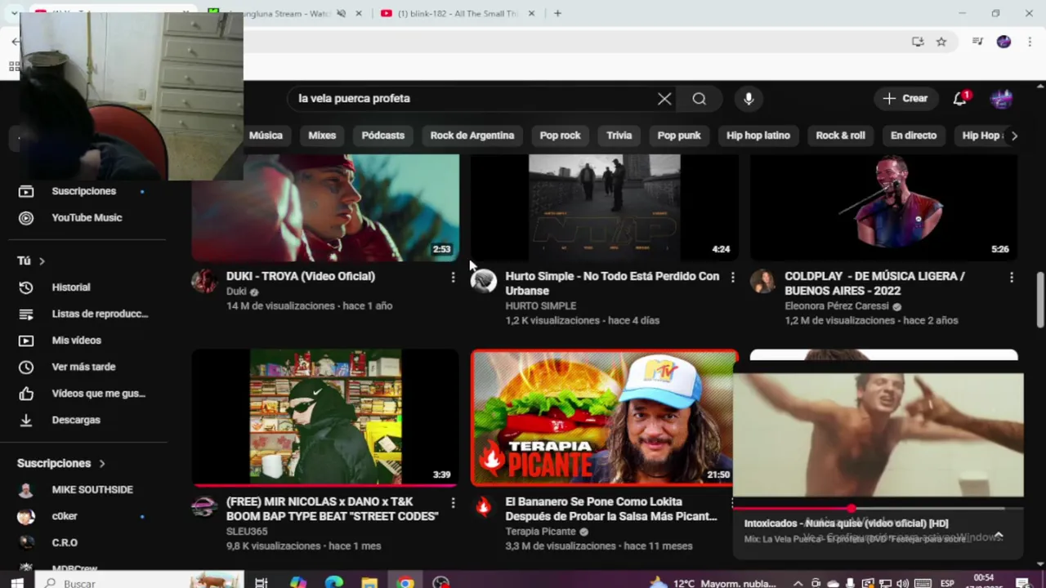
Task: Seek on the miniplayer progress bar
Action: click(x=878, y=508)
